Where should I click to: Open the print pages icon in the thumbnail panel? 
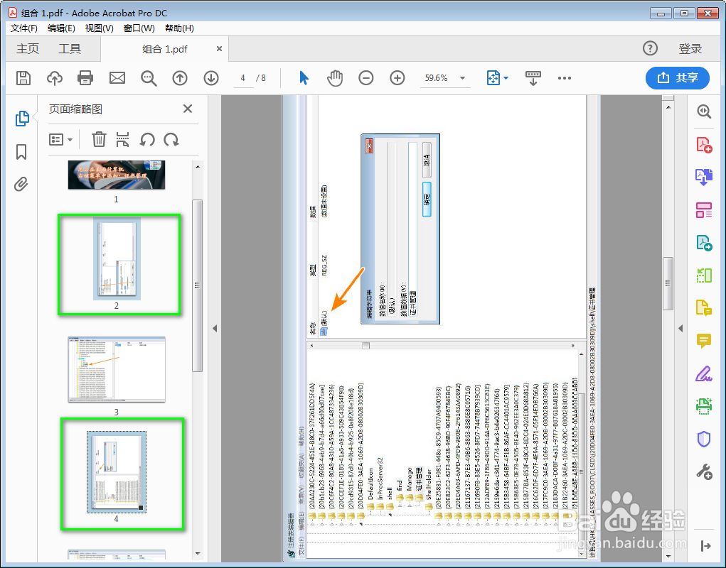click(x=123, y=139)
